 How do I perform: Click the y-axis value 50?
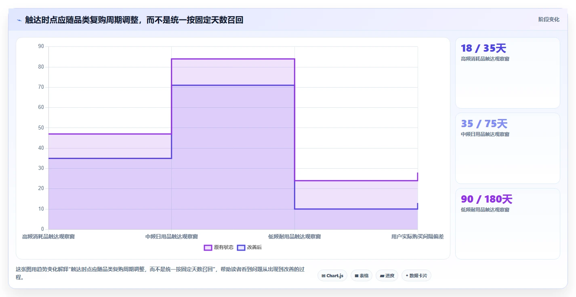pos(41,128)
